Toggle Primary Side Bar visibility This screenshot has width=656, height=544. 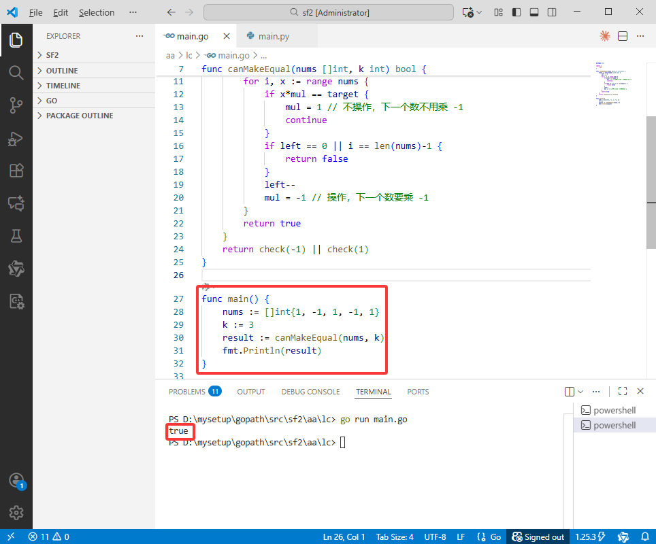[x=516, y=12]
